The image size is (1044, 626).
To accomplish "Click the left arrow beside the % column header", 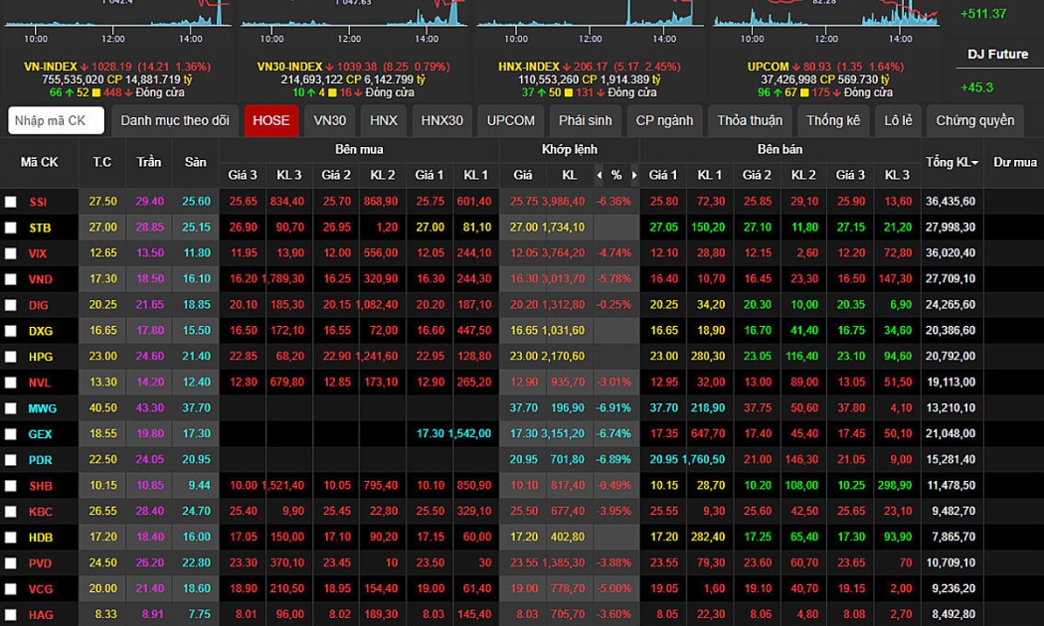I will (x=599, y=175).
